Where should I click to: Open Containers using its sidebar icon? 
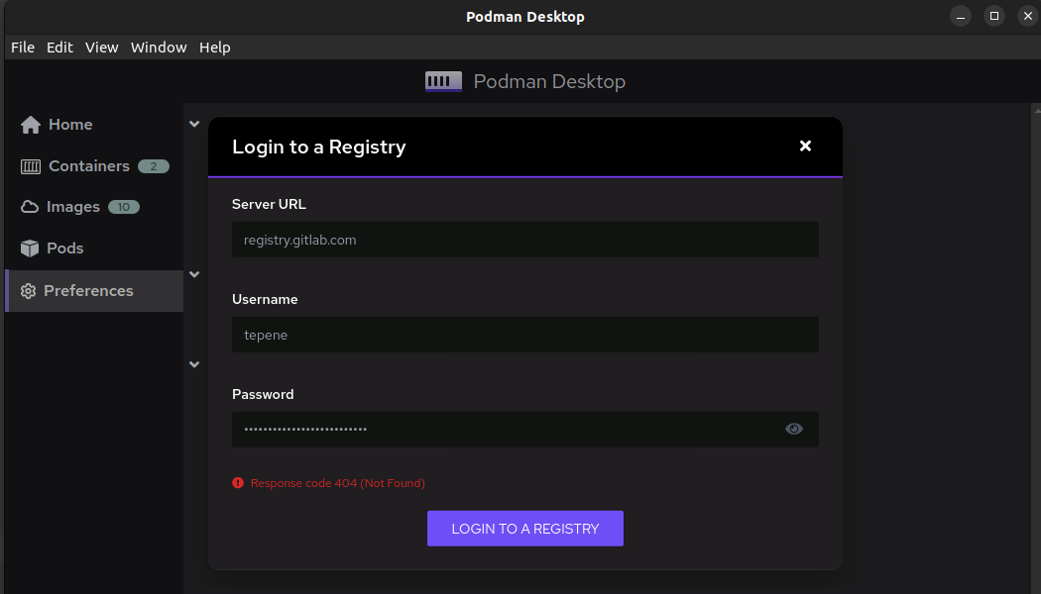click(x=31, y=165)
